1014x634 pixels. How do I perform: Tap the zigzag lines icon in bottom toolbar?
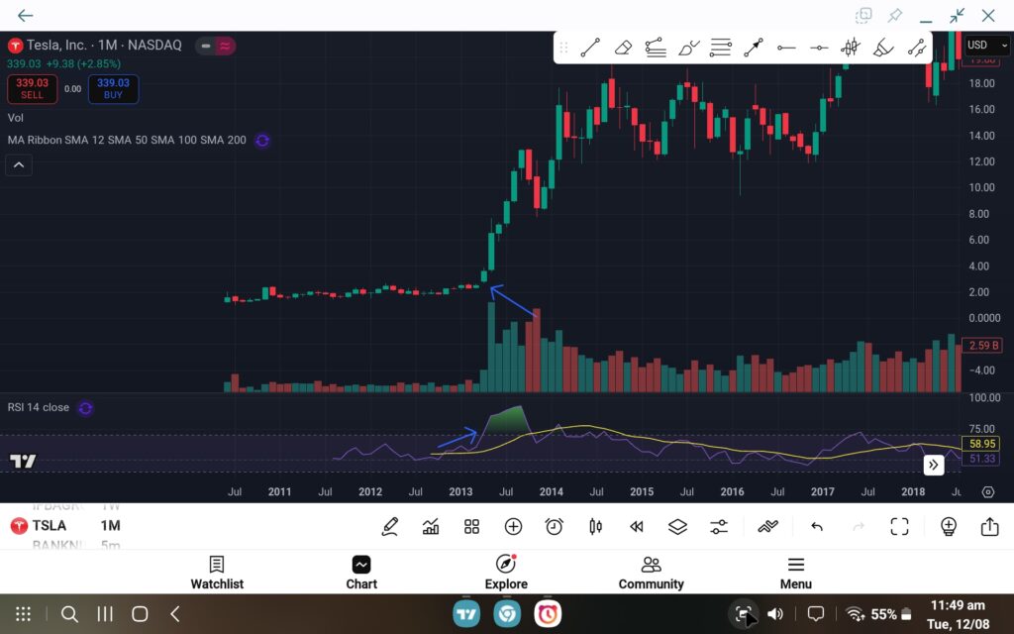tap(767, 527)
